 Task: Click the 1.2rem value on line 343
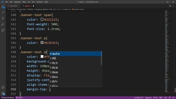click(53, 29)
